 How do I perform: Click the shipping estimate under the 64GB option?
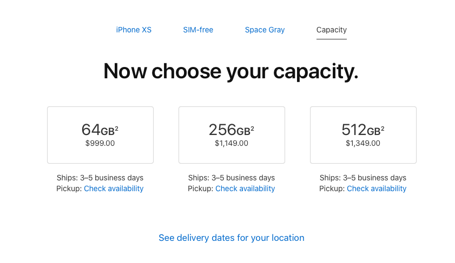coord(100,178)
